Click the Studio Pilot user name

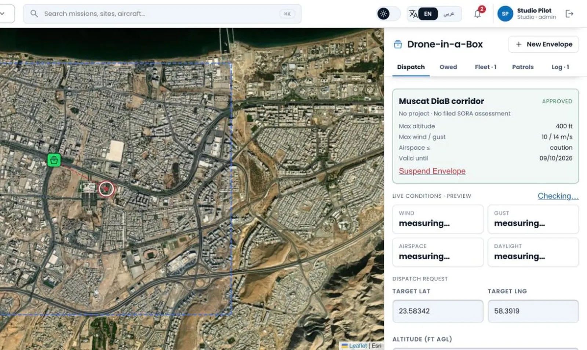534,11
